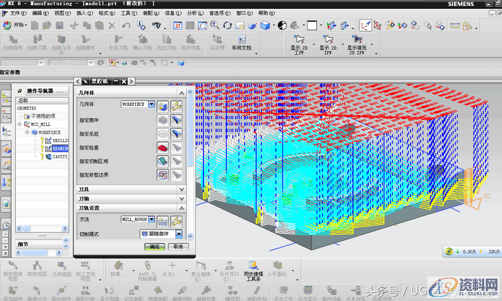
Task: Show 指定毛坯 with the flashlight display icon
Action: [176, 134]
